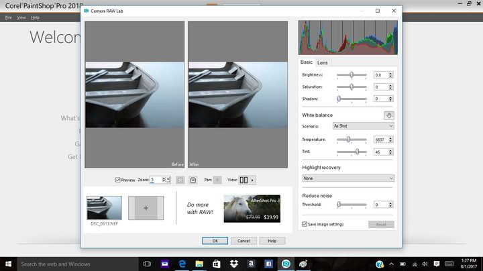The image size is (483, 271).
Task: Open the Help menu in PaintShop Pro
Action: (x=35, y=17)
